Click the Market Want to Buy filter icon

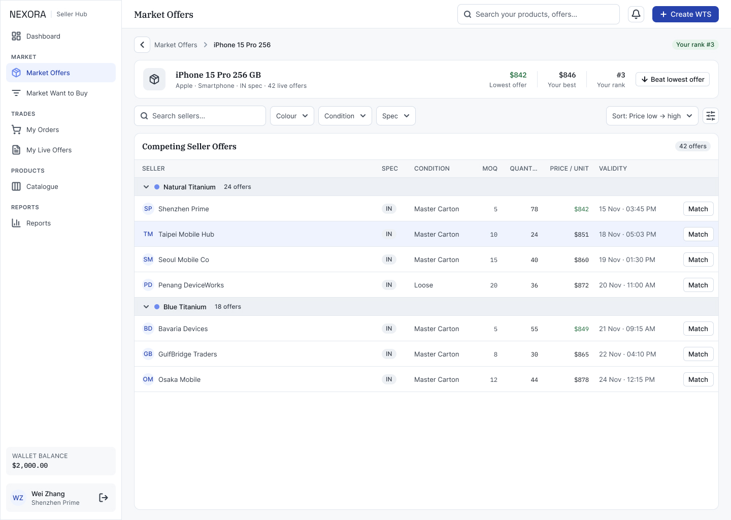(16, 93)
